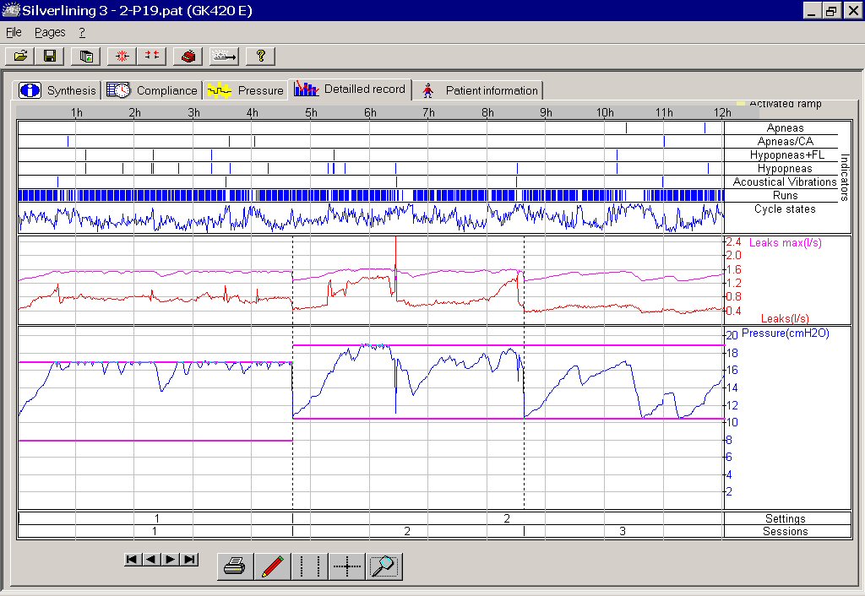Click the Cycle states label
The image size is (865, 596).
click(x=785, y=209)
